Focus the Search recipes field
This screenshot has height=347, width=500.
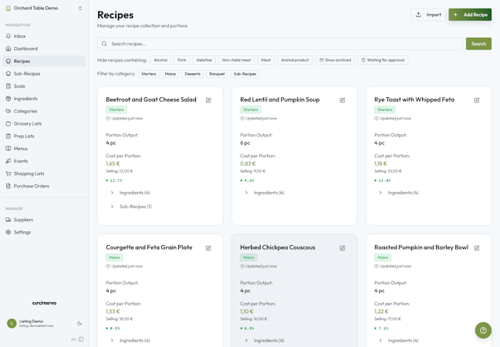(x=280, y=44)
